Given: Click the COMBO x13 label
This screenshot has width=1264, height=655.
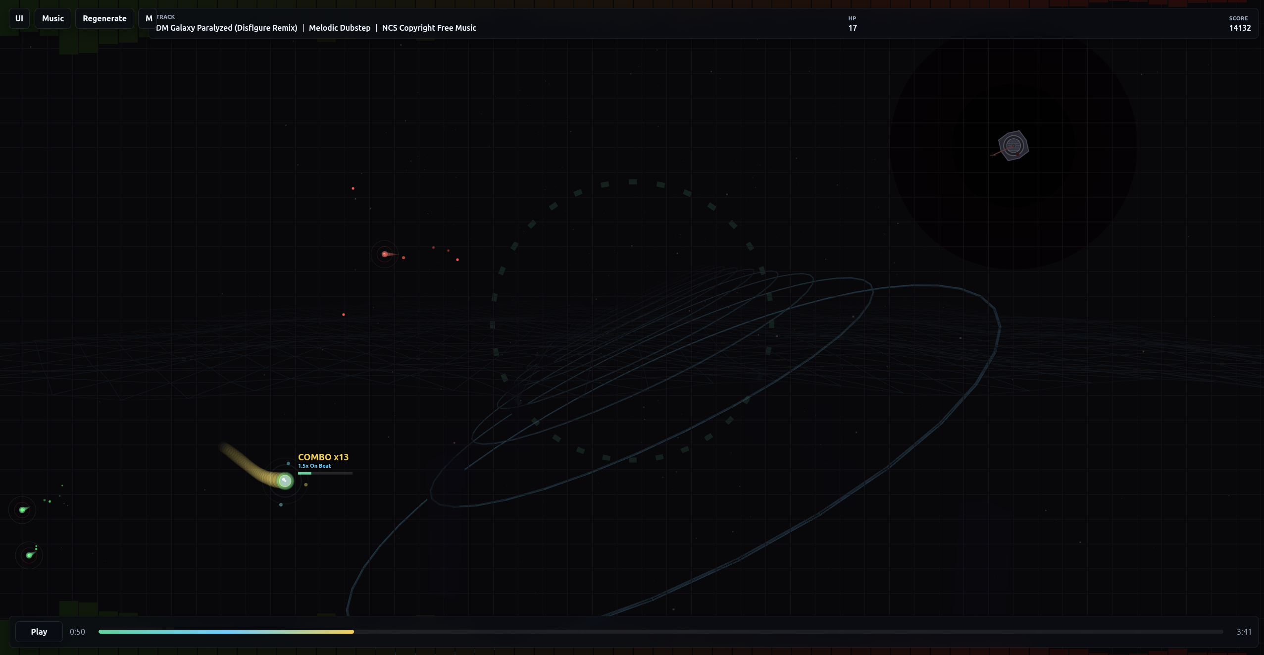Looking at the screenshot, I should (323, 457).
